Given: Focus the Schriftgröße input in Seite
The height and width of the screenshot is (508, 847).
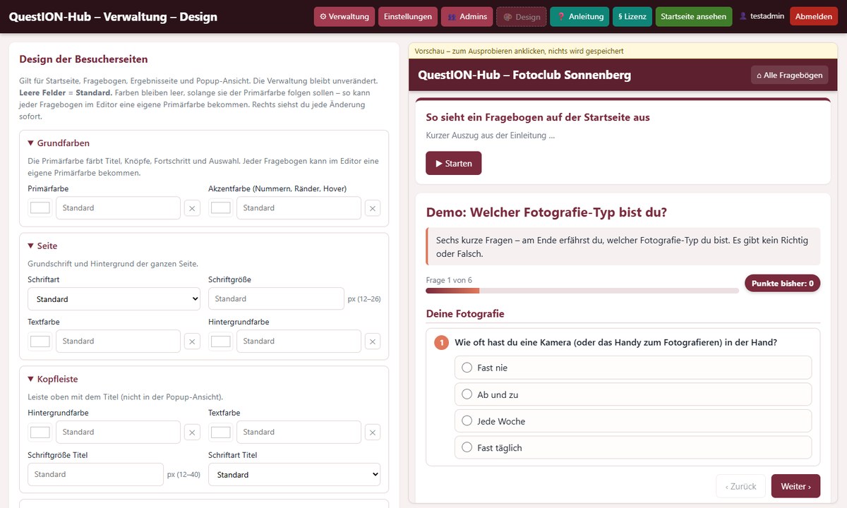Looking at the screenshot, I should 276,299.
